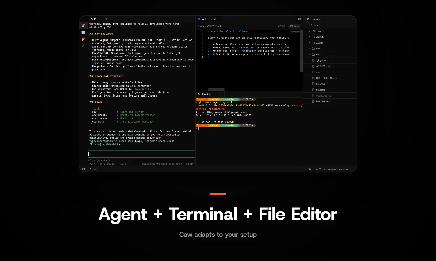Select the bar chart emoji workspace
This screenshot has height=261, width=436.
[83, 32]
